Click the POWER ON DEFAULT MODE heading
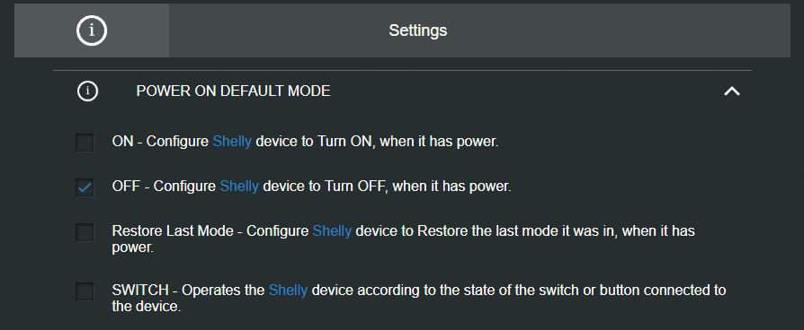Image resolution: width=804 pixels, height=330 pixels. (233, 91)
